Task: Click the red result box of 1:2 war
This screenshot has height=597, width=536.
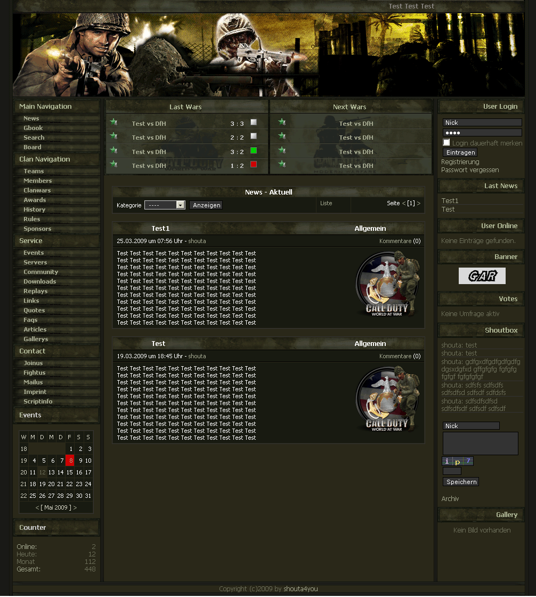Action: tap(254, 164)
